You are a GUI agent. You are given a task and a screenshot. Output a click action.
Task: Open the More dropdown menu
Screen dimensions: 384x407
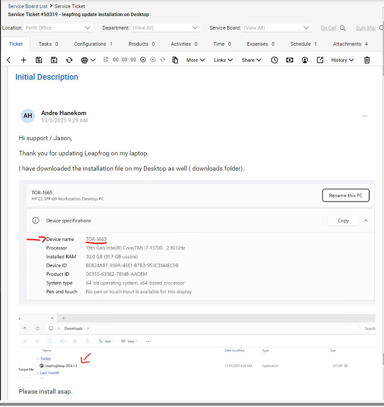click(196, 60)
